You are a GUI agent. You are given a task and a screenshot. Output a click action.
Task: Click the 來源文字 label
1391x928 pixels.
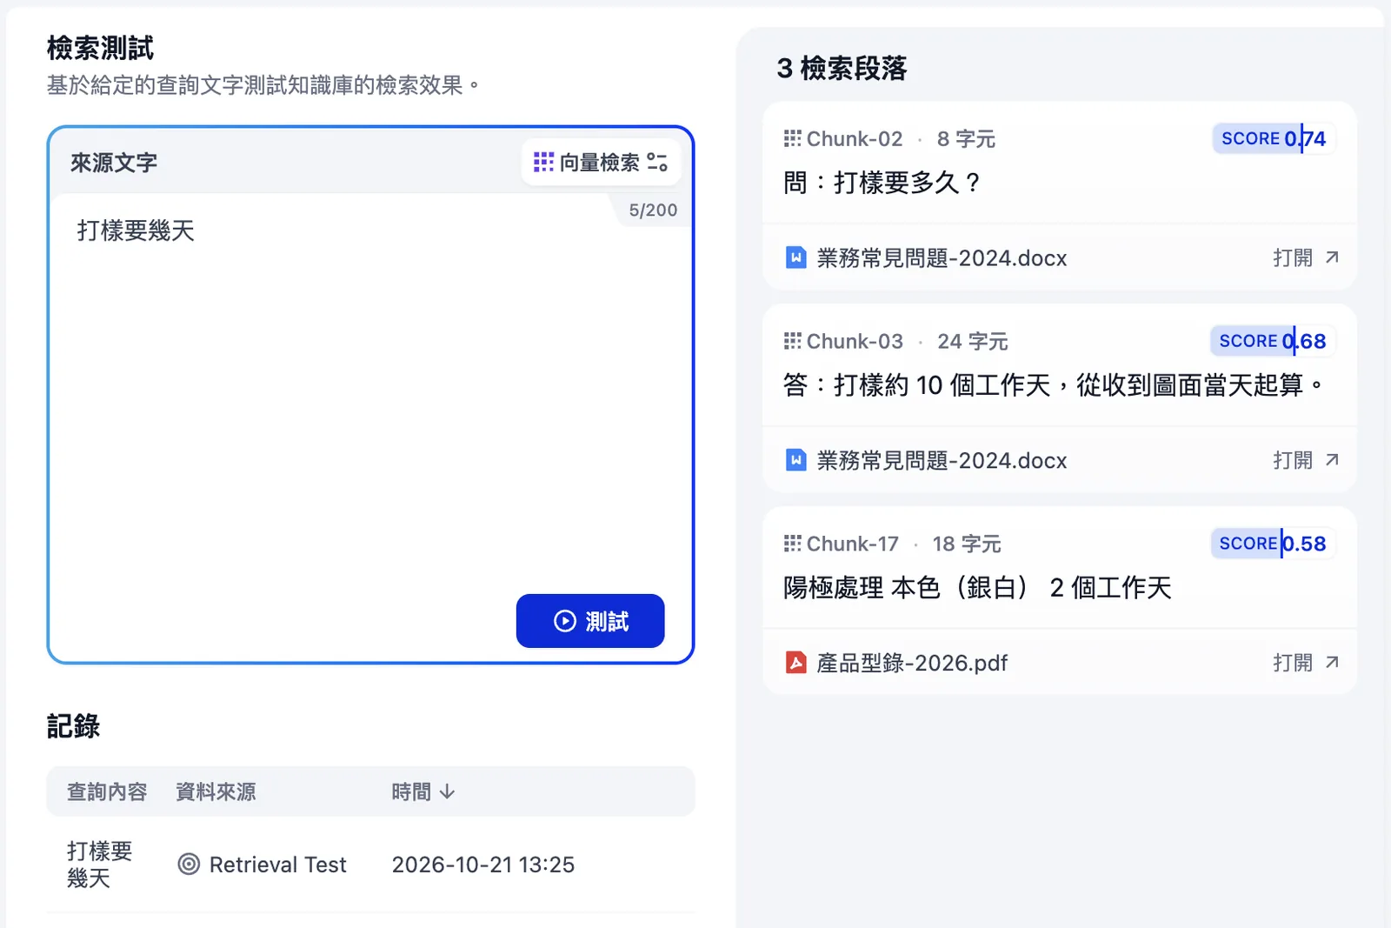[x=114, y=163]
